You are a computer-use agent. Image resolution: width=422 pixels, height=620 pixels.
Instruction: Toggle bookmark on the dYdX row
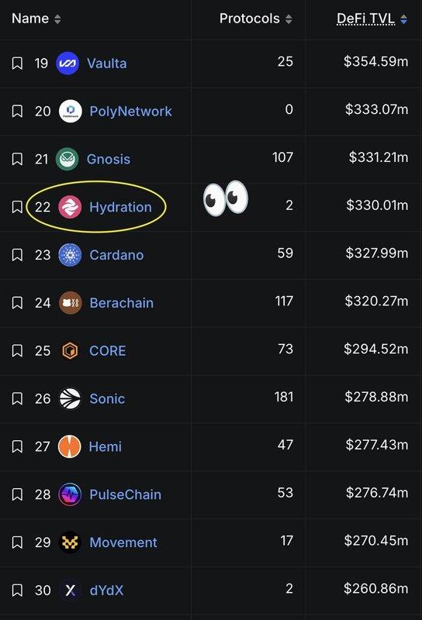[17, 590]
